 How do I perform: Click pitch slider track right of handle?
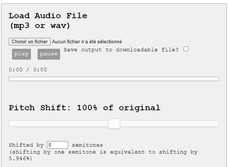[x=170, y=123]
